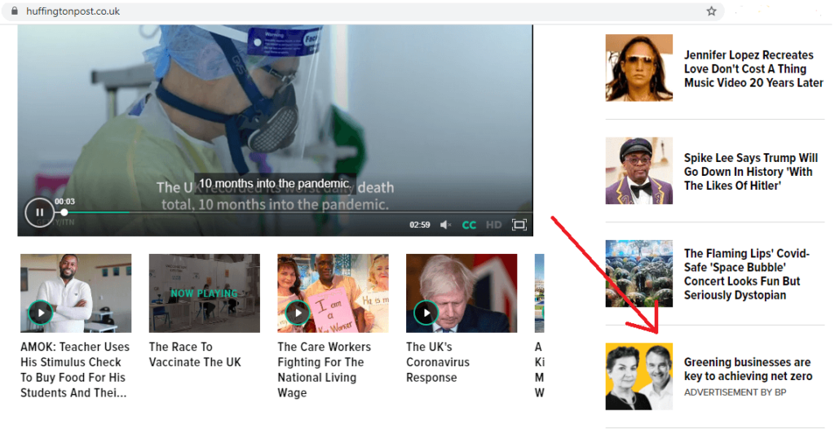Viewport: 835px width, 429px height.
Task: Click the Jennifer Lopez thumbnail image
Action: [638, 68]
